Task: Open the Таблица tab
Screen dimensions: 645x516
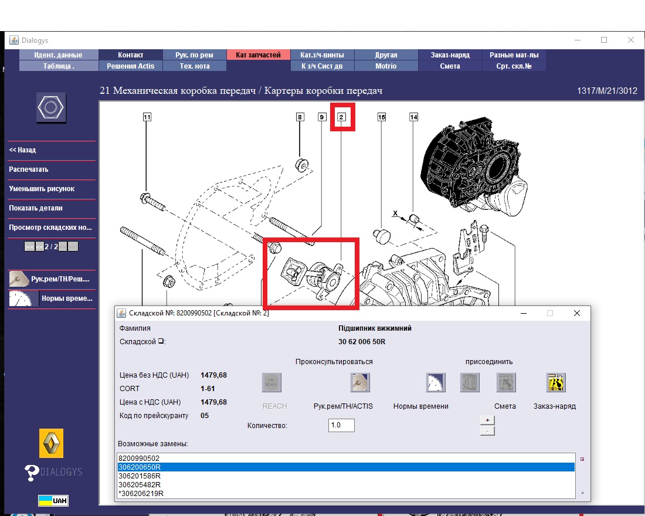Action: pyautogui.click(x=59, y=66)
